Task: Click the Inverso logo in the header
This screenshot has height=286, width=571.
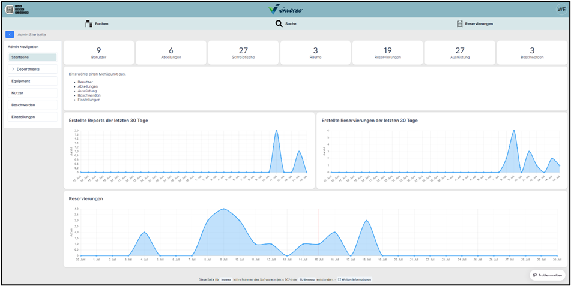Action: coord(286,10)
